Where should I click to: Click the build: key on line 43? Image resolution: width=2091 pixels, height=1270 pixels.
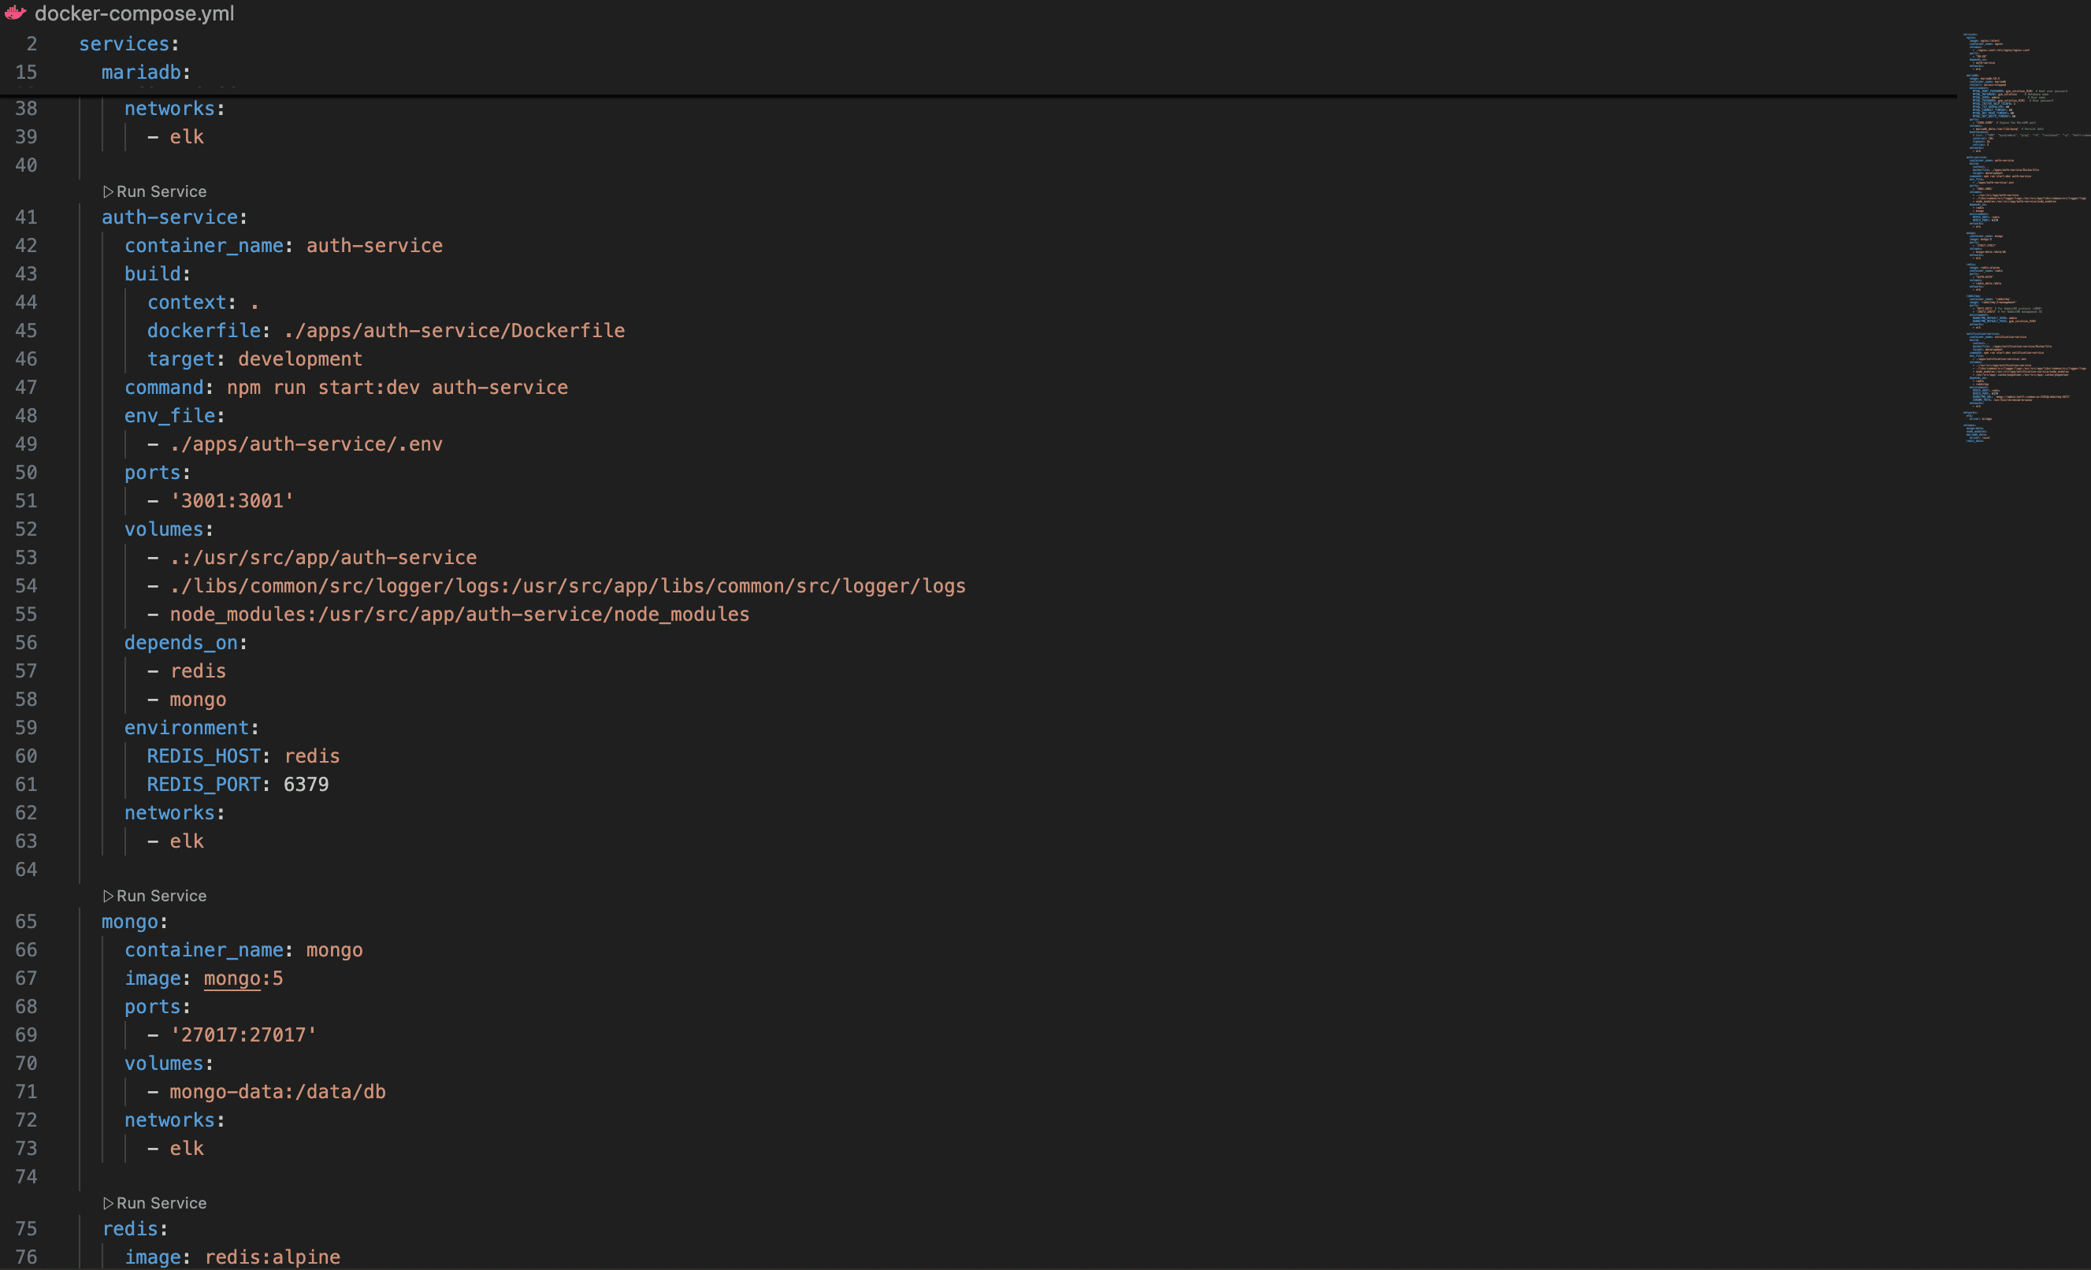pos(157,274)
